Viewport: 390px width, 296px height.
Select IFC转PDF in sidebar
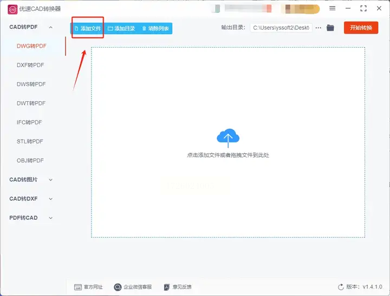(29, 122)
